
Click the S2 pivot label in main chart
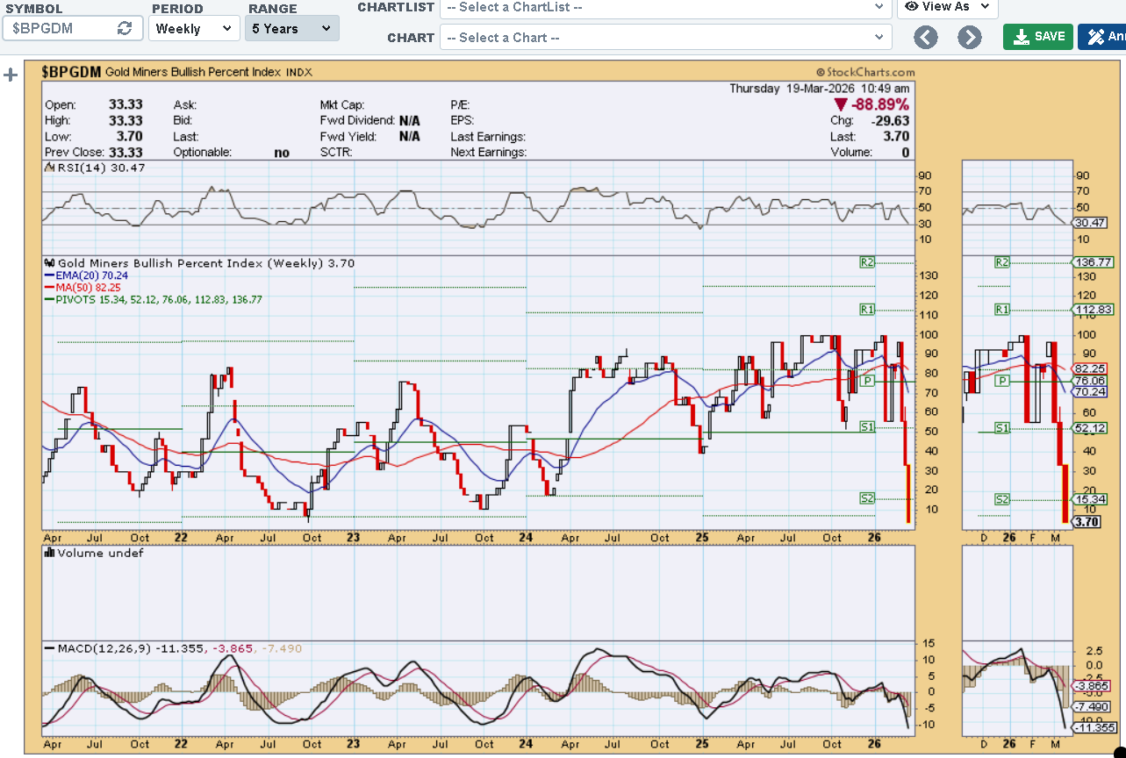[867, 498]
